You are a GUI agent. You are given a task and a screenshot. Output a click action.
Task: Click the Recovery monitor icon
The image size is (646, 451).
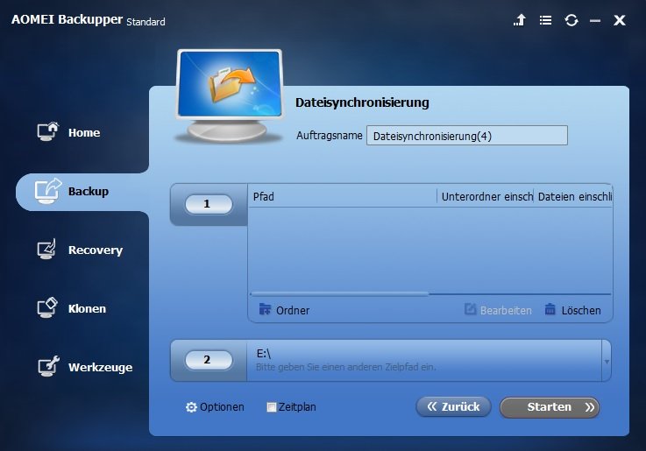(x=47, y=249)
